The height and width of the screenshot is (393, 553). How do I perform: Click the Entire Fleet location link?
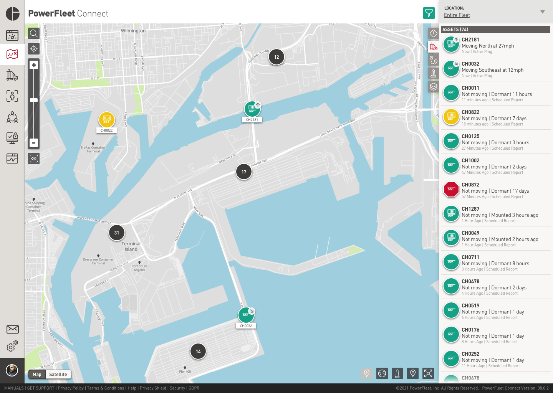point(457,15)
